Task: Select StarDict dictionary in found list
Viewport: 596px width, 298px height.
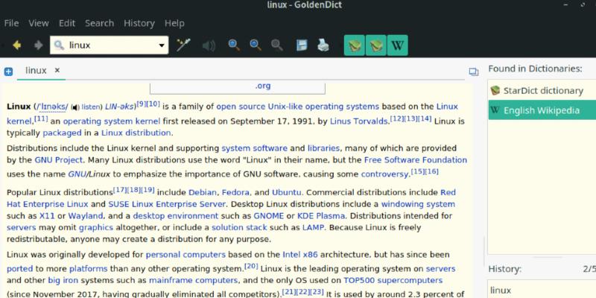Action: 542,91
